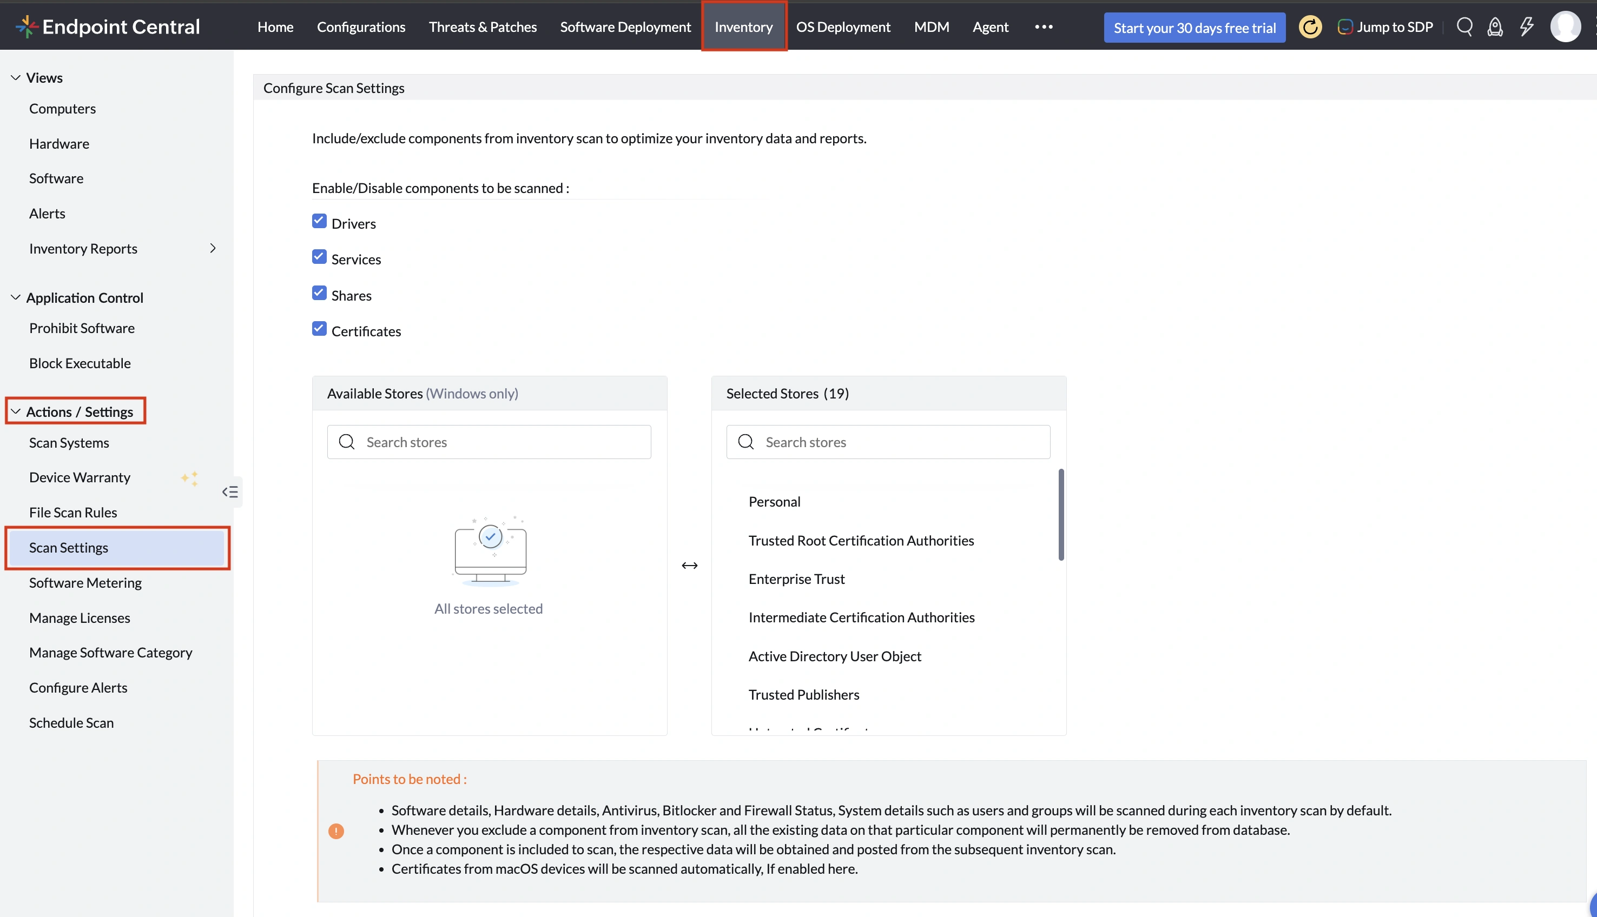Toggle the Shares checkbox
The image size is (1597, 917).
click(319, 293)
